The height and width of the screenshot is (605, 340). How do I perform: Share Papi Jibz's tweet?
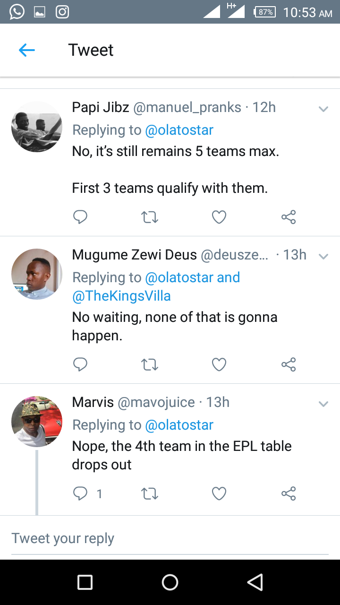point(288,217)
